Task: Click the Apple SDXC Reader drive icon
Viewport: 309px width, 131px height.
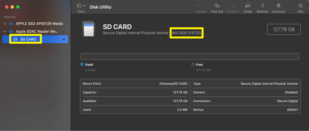Action: point(11,31)
